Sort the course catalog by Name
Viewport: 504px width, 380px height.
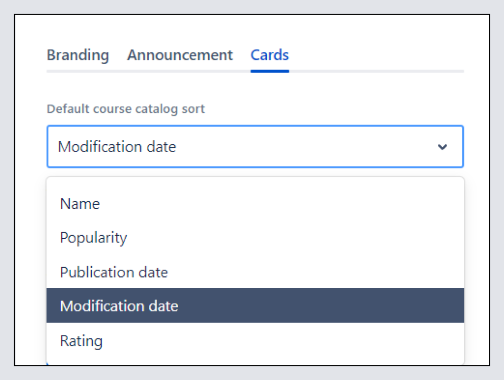click(80, 204)
